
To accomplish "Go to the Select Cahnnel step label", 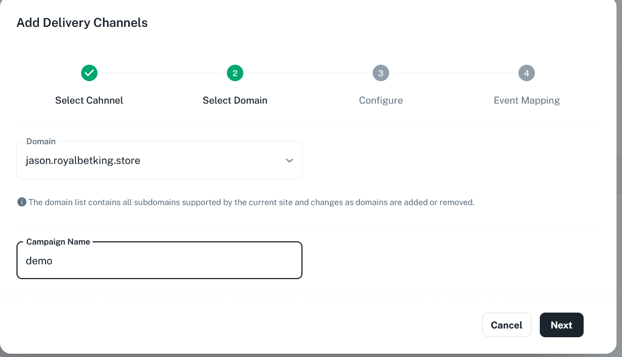I will 89,100.
